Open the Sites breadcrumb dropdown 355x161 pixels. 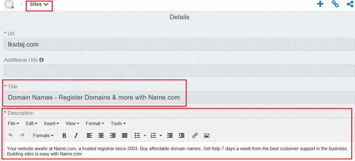coord(39,4)
